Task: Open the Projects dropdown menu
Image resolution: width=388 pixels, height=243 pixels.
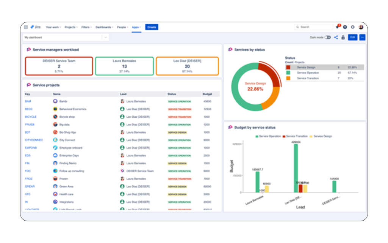Action: click(71, 27)
